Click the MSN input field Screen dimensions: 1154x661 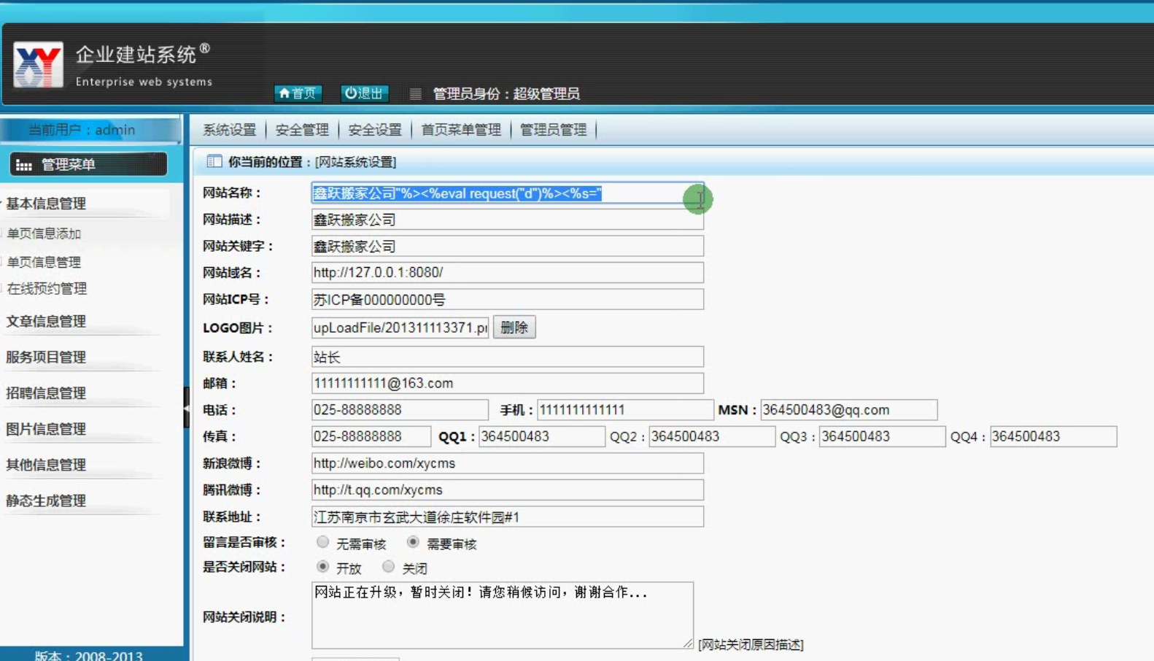(x=849, y=410)
